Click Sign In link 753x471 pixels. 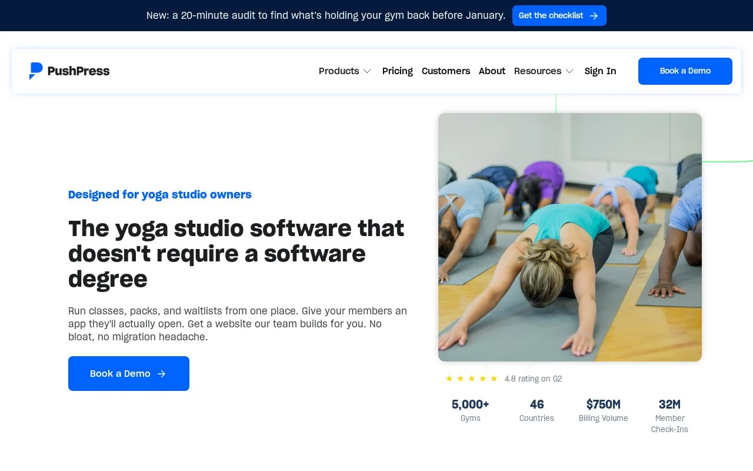tap(600, 71)
